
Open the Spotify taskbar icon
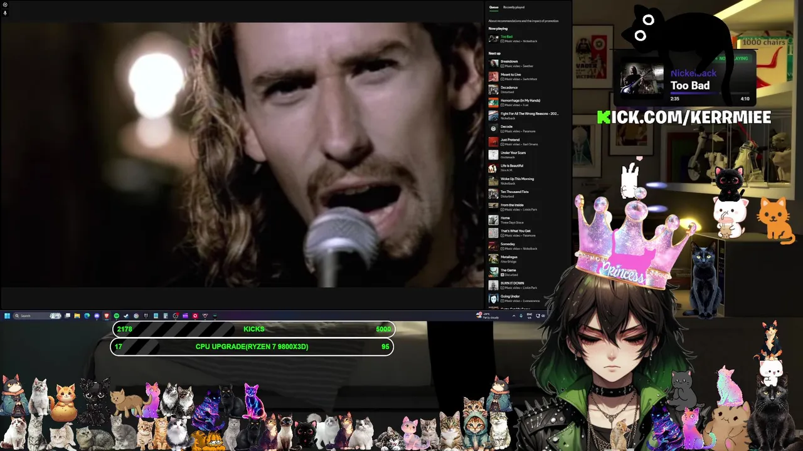[x=117, y=316]
